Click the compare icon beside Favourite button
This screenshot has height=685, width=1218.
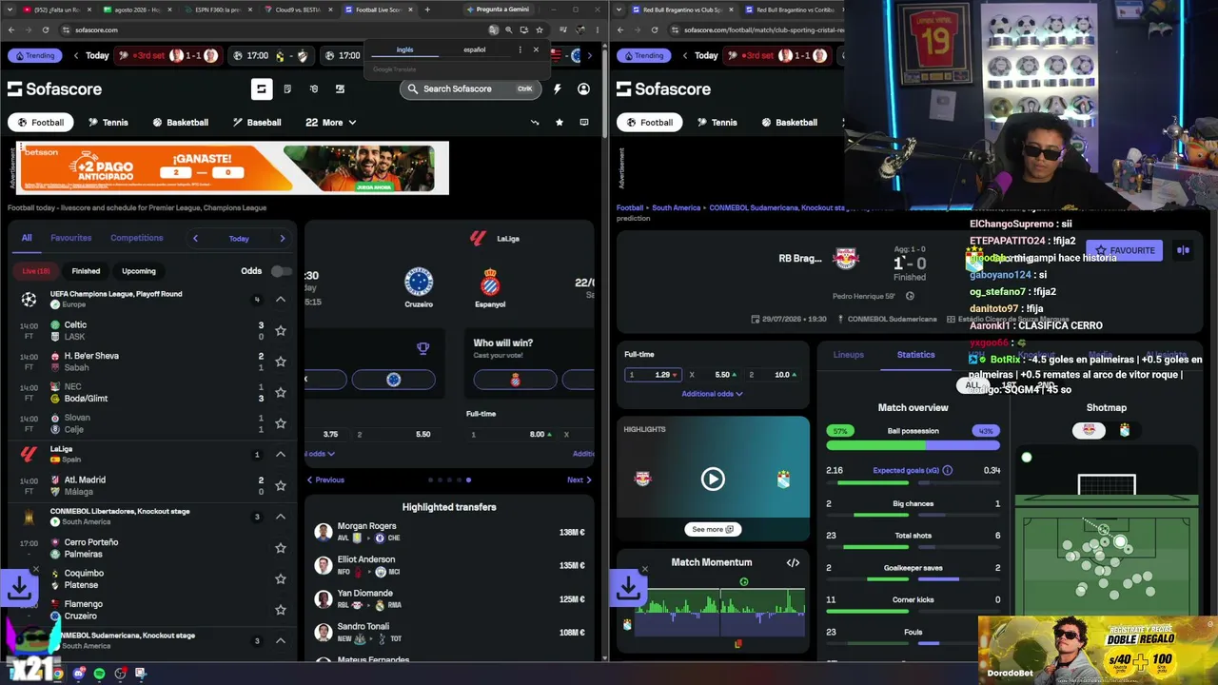(x=1183, y=250)
